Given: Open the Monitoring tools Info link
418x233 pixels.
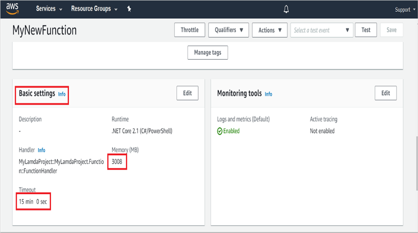Looking at the screenshot, I should (268, 94).
